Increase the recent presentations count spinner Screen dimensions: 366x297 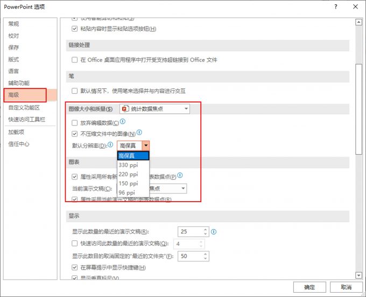pos(206,230)
